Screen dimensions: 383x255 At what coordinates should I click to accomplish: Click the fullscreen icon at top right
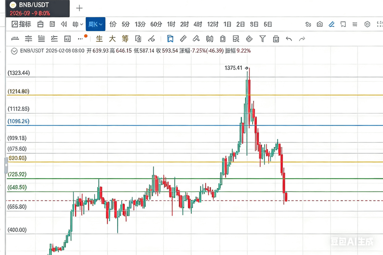[380, 24]
